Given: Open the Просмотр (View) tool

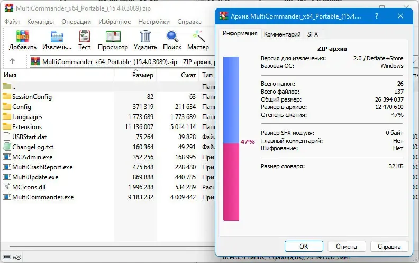Looking at the screenshot, I should (113, 37).
